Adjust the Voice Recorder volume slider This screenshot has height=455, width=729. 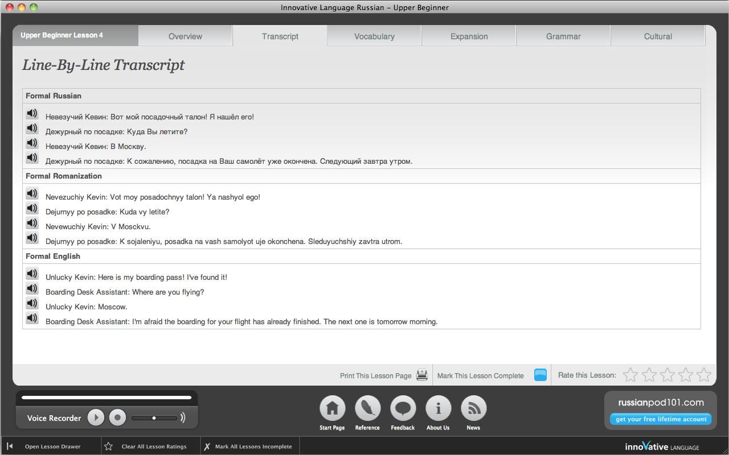coord(154,418)
